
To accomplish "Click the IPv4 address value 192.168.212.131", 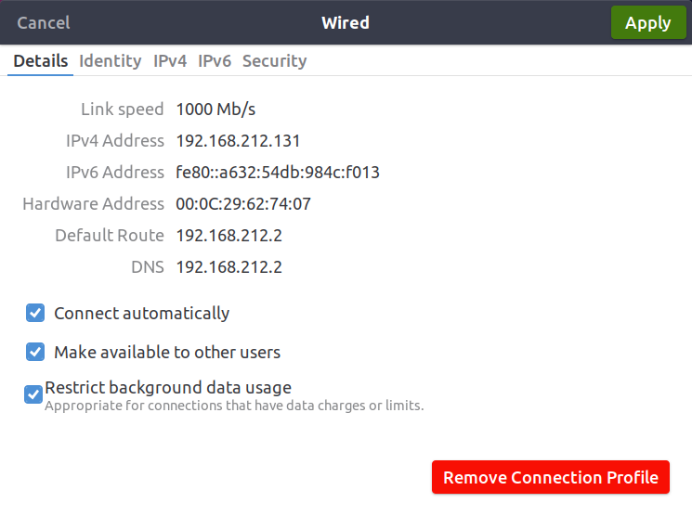I will [238, 141].
